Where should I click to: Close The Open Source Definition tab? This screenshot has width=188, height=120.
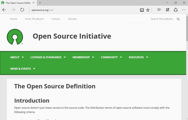coord(33,3)
